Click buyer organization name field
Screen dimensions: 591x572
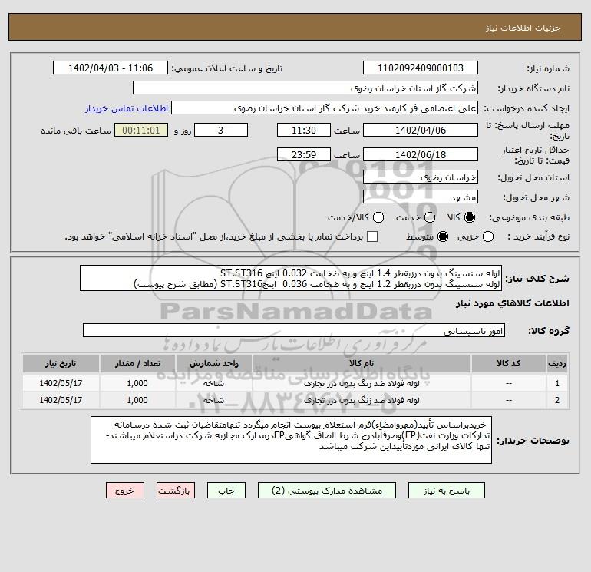point(305,88)
